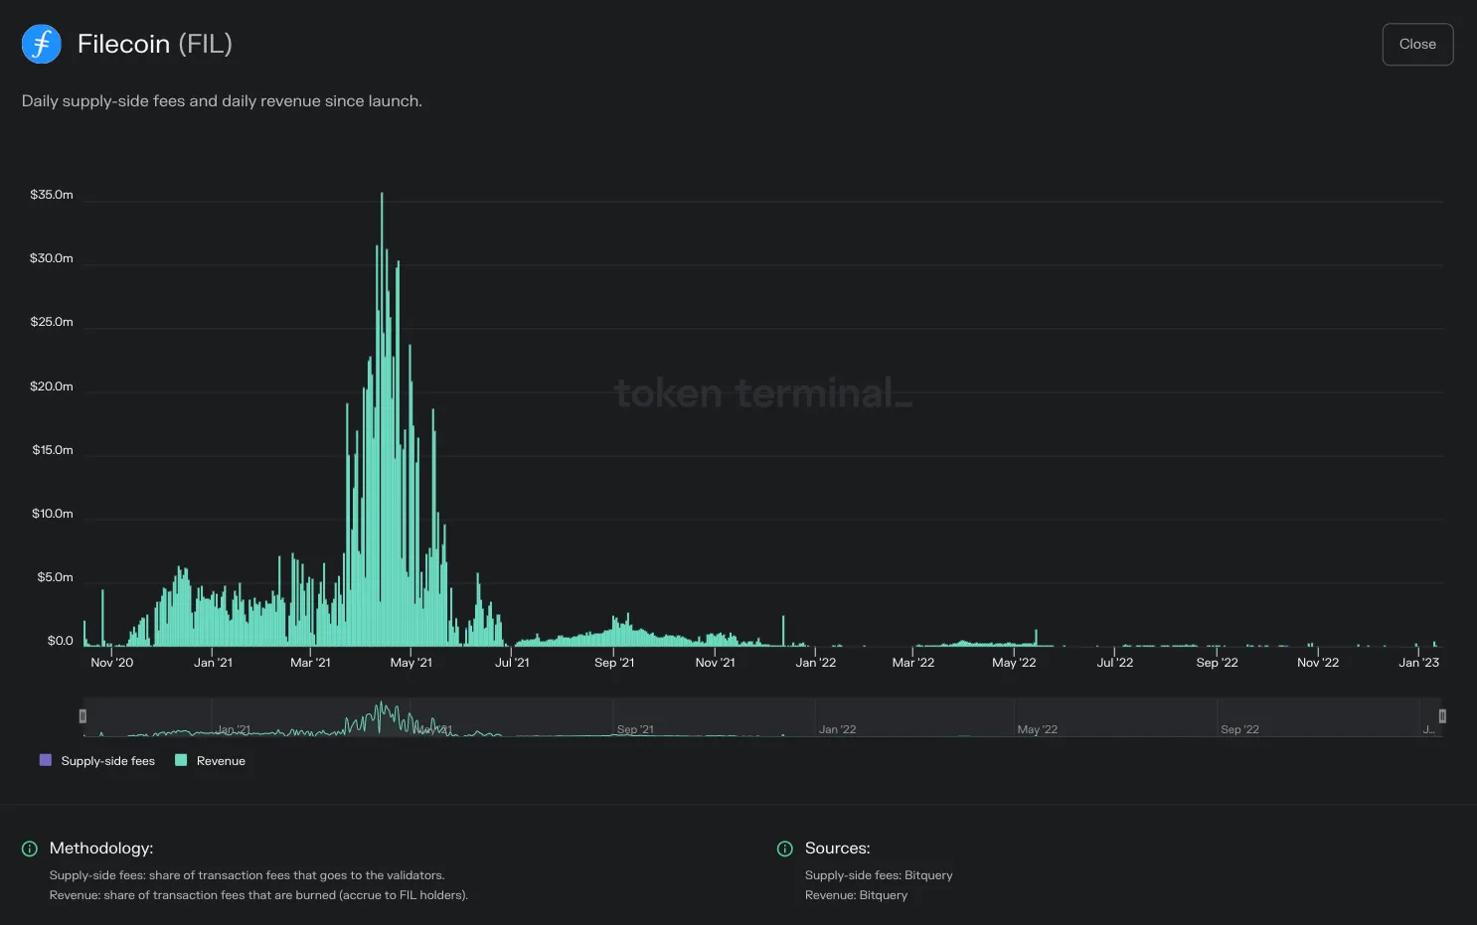Viewport: 1477px width, 925px height.
Task: Click 'Revenue: Bitquery' source text
Action: (857, 895)
